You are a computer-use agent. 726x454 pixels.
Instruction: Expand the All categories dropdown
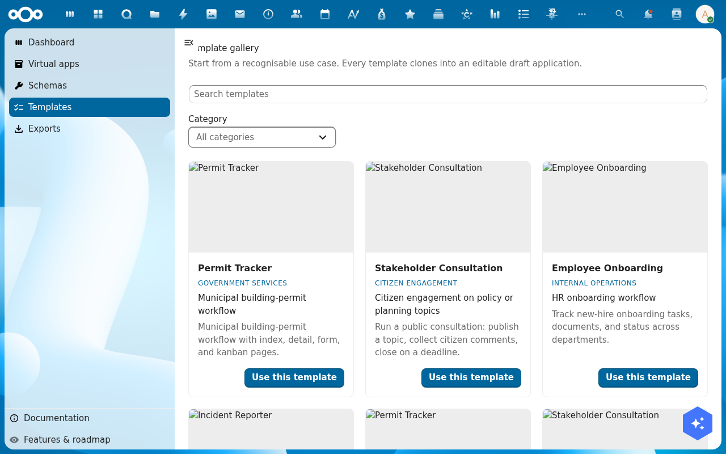coord(262,137)
